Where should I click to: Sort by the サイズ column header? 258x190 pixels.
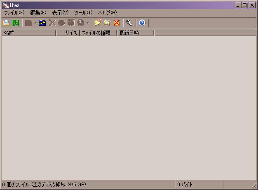pos(68,33)
